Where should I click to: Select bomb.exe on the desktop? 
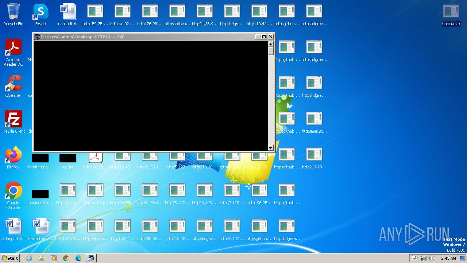click(x=451, y=15)
